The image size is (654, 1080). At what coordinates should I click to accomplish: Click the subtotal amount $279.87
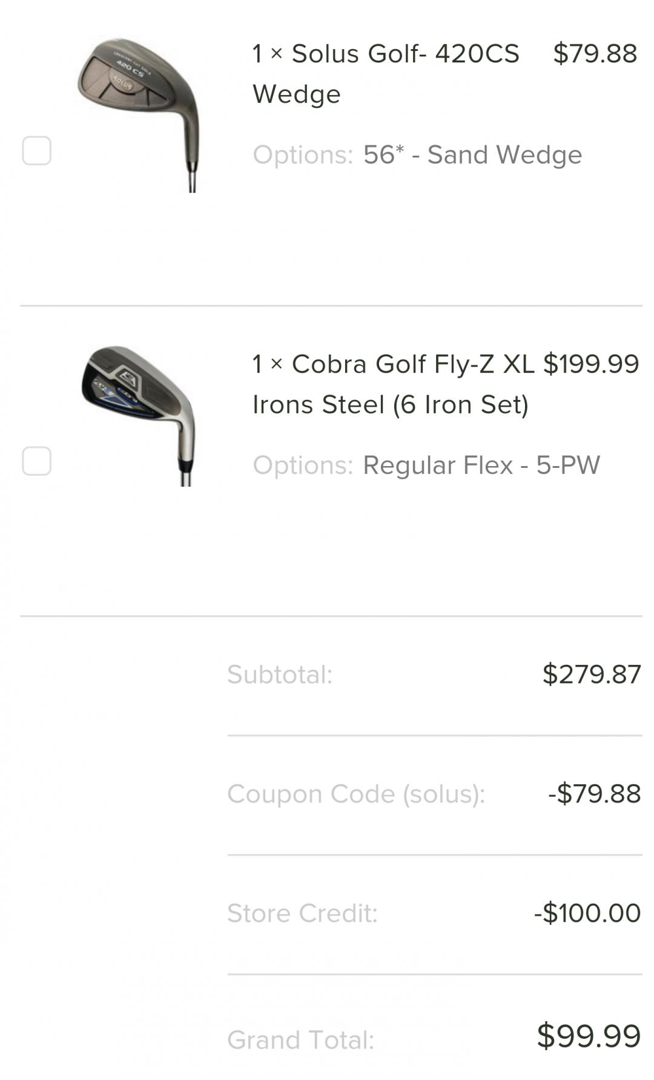592,675
